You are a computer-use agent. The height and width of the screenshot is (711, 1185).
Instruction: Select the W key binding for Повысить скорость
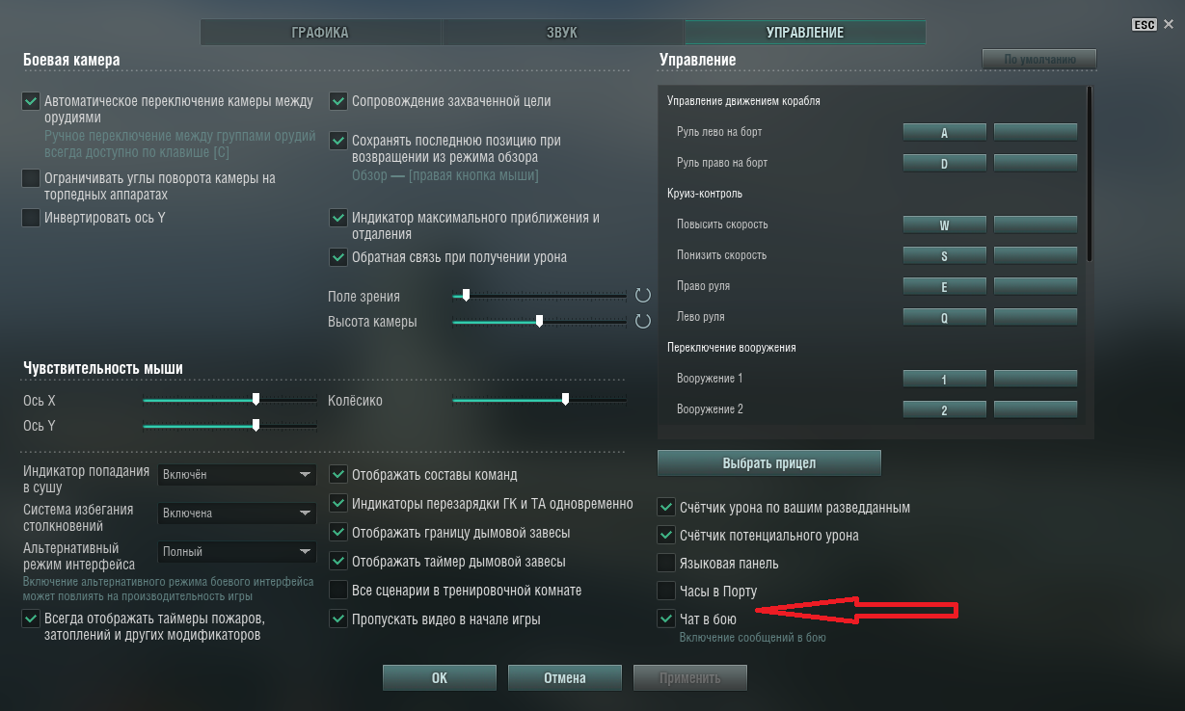944,224
